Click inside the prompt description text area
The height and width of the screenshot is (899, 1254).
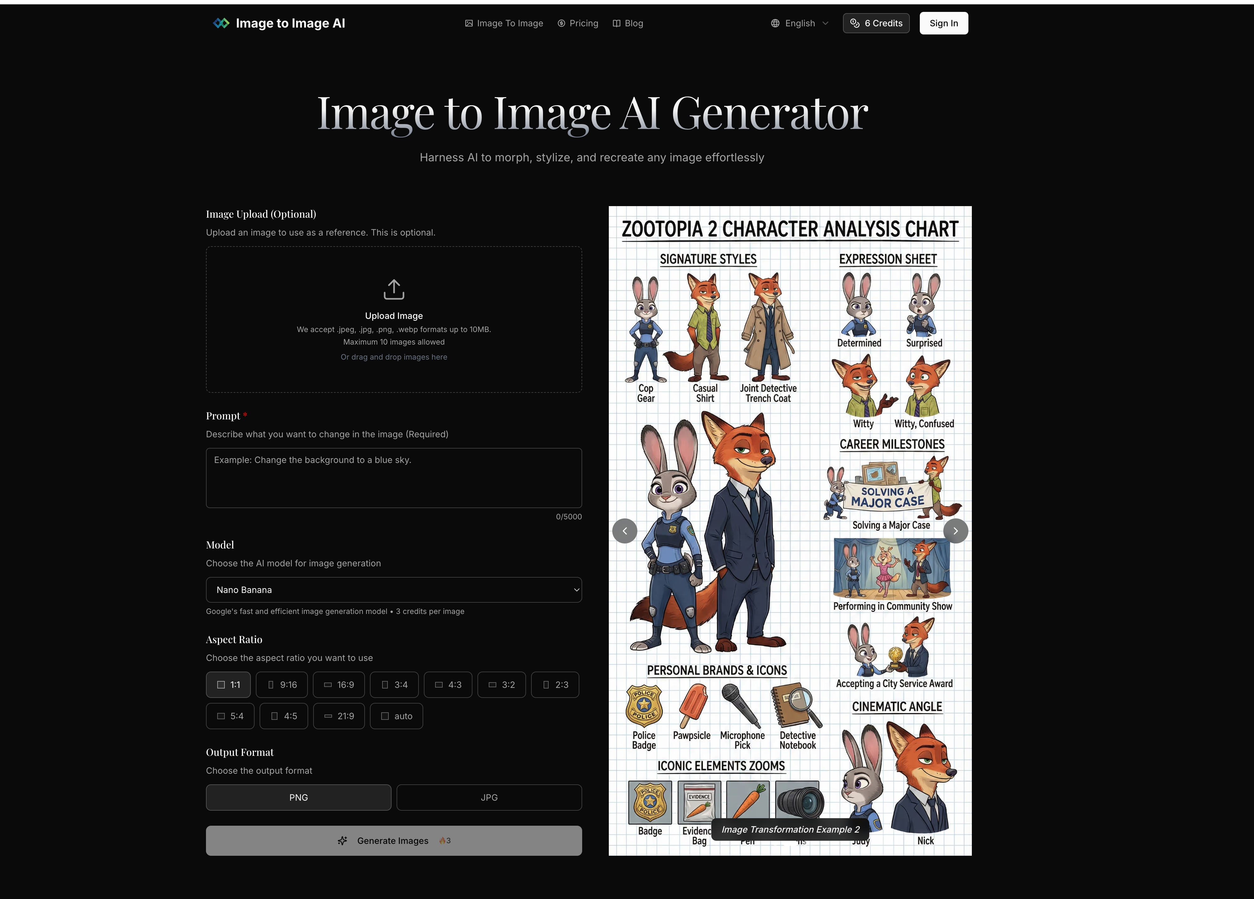click(394, 478)
